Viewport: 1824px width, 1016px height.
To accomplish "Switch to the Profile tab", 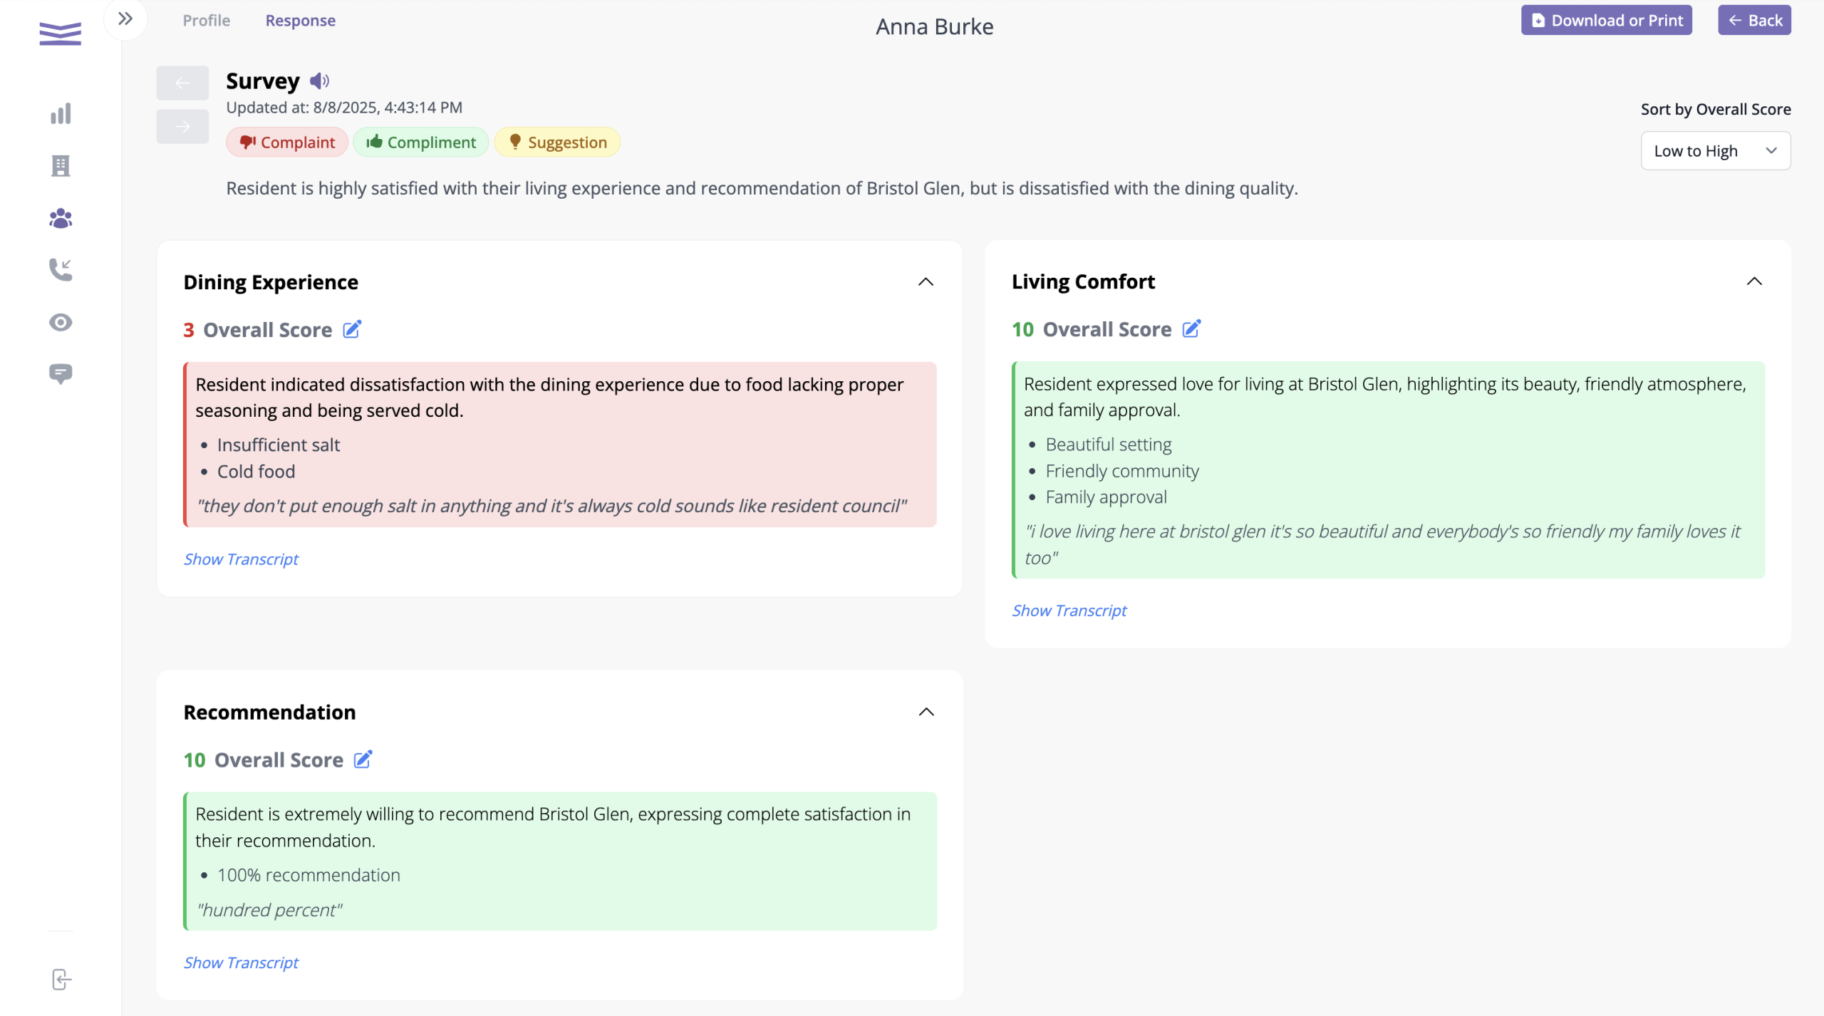I will click(x=207, y=21).
